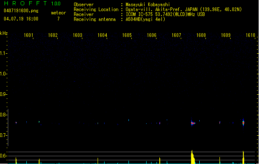The width and height of the screenshot is (259, 164).
Task: Select the Ogata-vill. Akita-Pref. JAPAN location text
Action: pos(184,9)
